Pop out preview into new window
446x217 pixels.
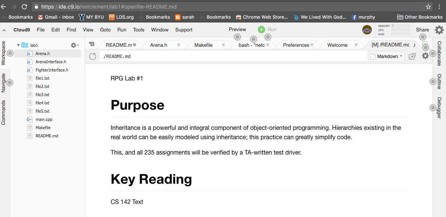[411, 56]
